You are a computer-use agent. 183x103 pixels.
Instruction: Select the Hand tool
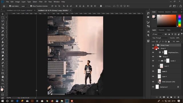pos(3,77)
